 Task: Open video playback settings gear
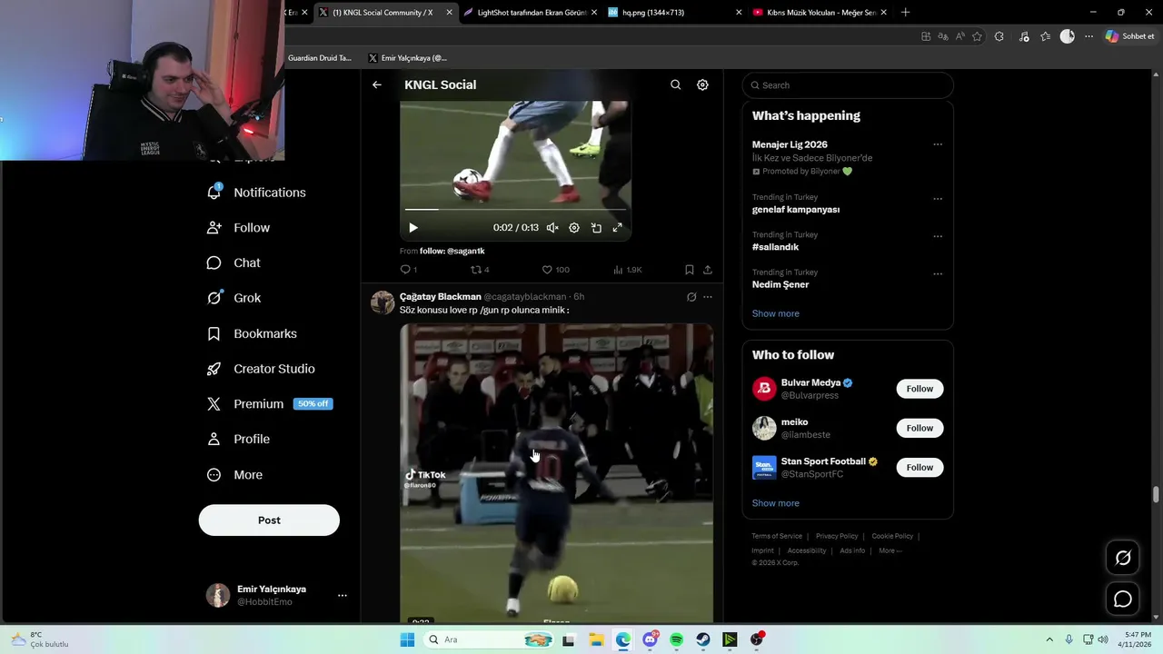[574, 228]
